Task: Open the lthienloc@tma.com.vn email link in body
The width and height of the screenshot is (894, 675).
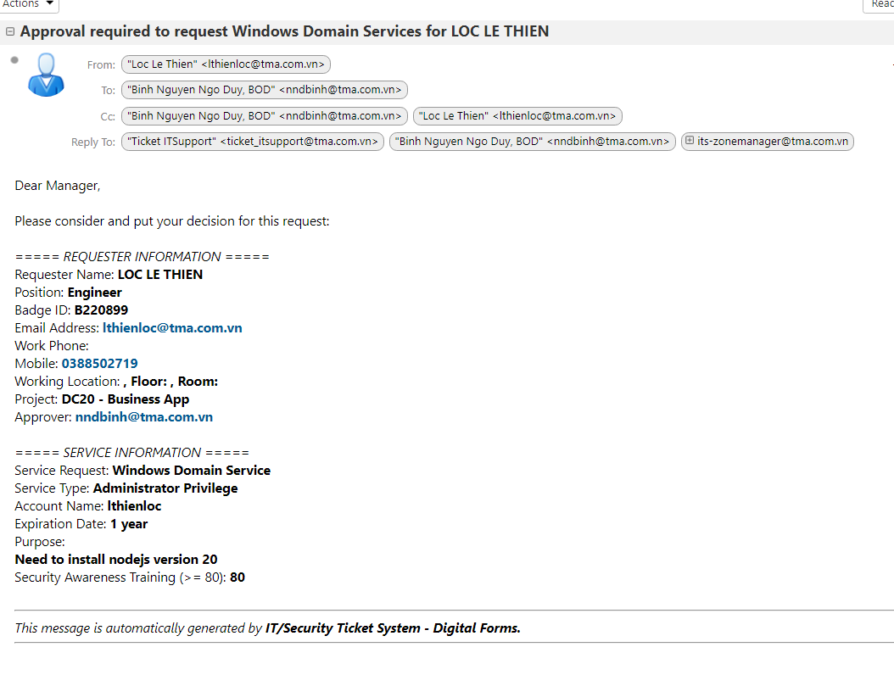Action: 172,327
